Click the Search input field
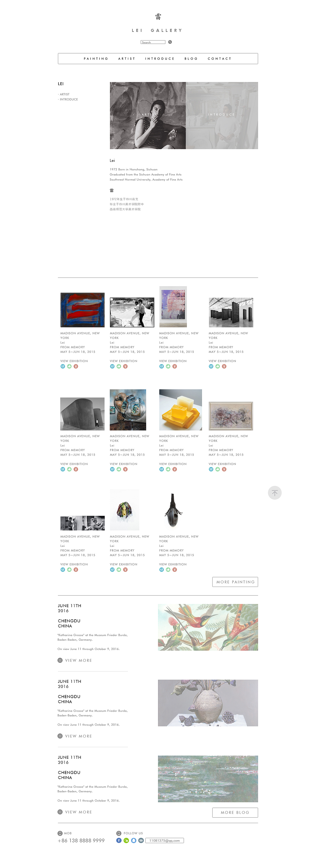316x860 pixels. (153, 42)
